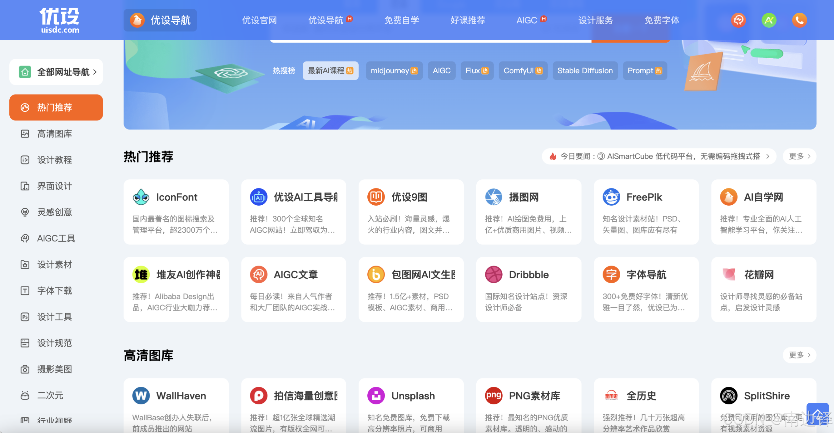Click the scroll-to-top arrow button

pyautogui.click(x=817, y=414)
